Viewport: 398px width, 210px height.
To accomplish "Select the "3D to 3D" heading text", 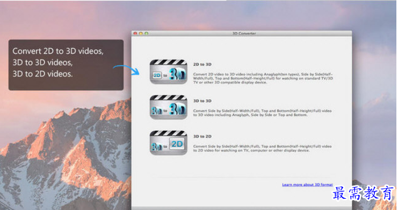I will (202, 101).
